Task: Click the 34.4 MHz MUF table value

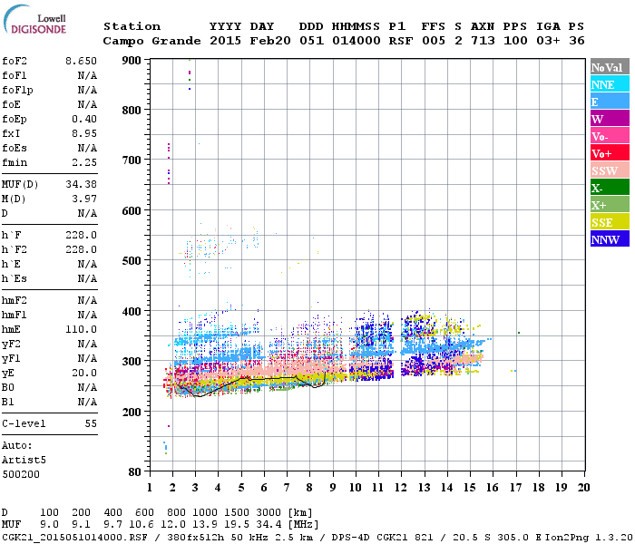Action: [269, 525]
